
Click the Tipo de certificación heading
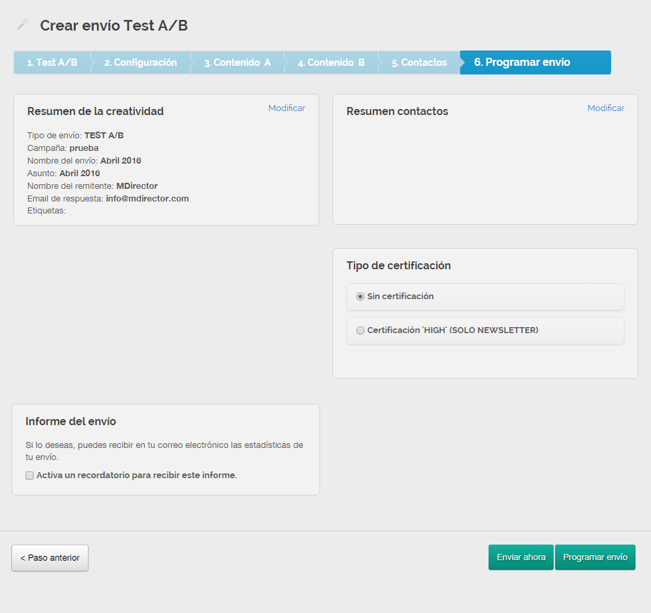(x=398, y=265)
